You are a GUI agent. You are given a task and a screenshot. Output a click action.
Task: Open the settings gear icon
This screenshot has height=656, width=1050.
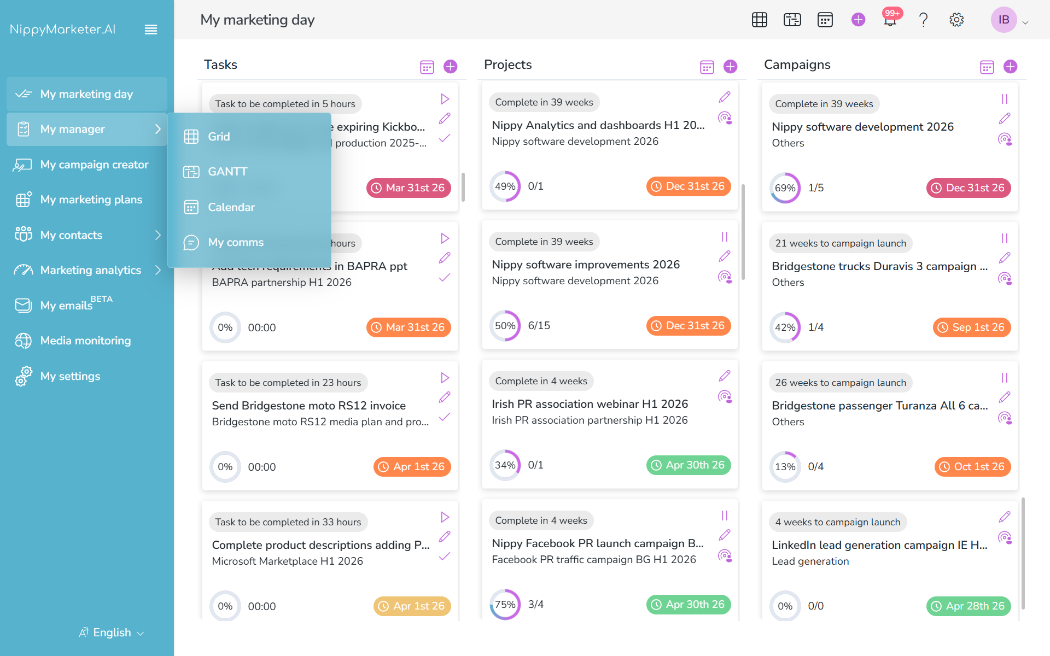coord(956,19)
